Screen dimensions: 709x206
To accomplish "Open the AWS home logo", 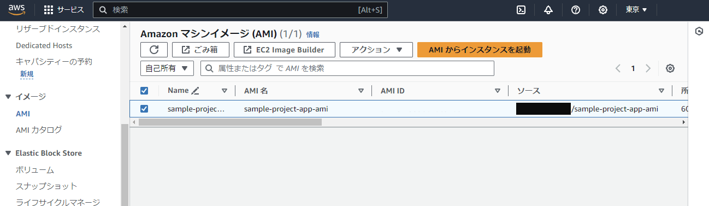I will pyautogui.click(x=17, y=10).
